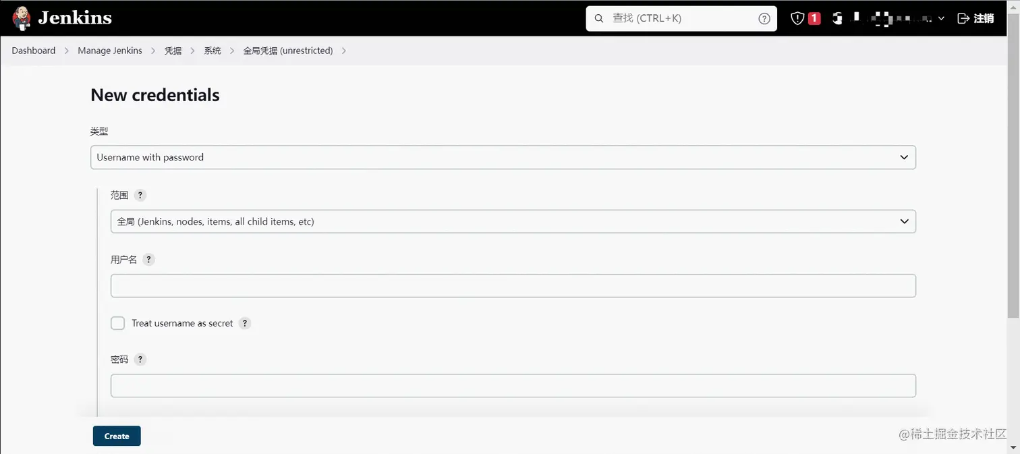Open search help question mark icon

pyautogui.click(x=764, y=19)
